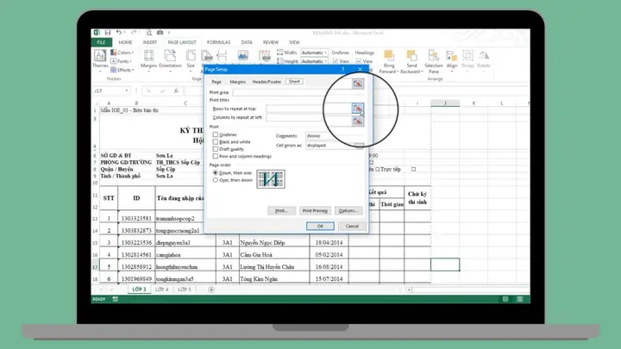Click the Print area input field

coord(292,92)
